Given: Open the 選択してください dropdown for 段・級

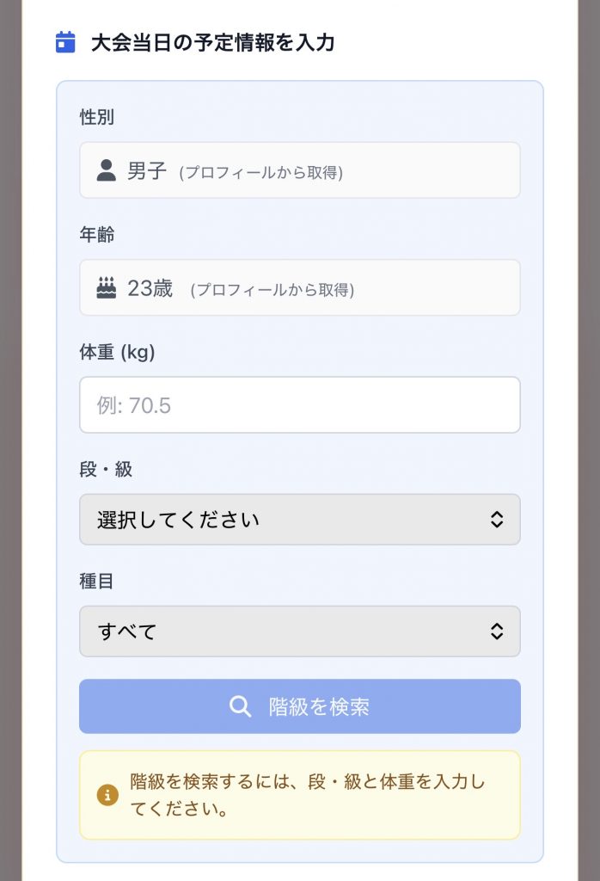Looking at the screenshot, I should point(299,520).
